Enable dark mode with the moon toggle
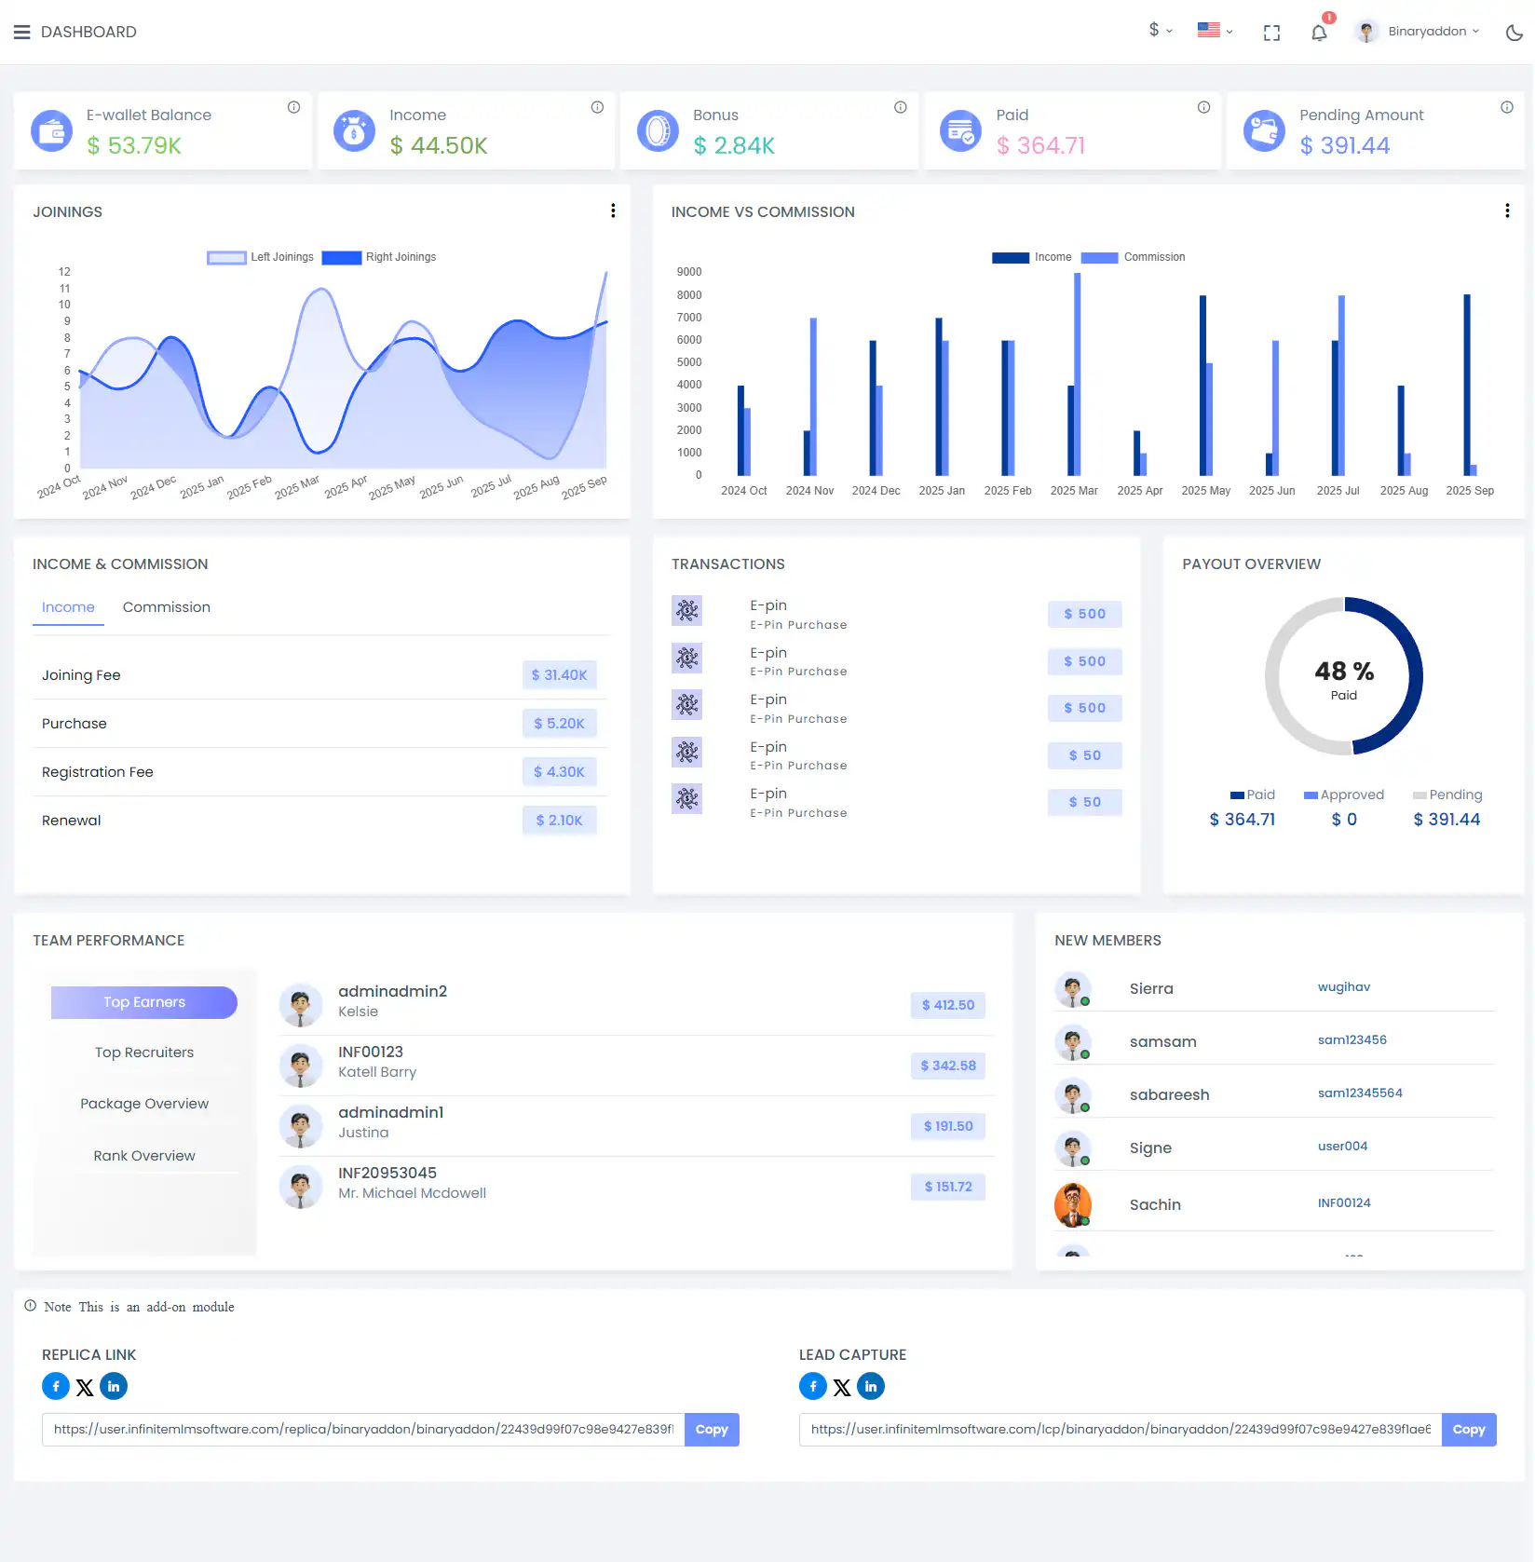The height and width of the screenshot is (1562, 1535). click(x=1514, y=32)
